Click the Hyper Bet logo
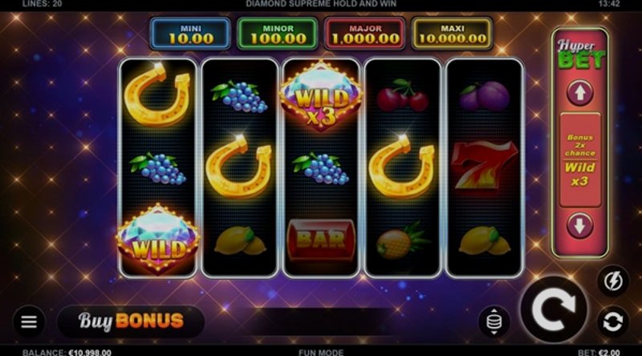This screenshot has height=356, width=642. [580, 55]
